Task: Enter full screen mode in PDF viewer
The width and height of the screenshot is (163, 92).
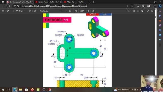Action: point(148,11)
